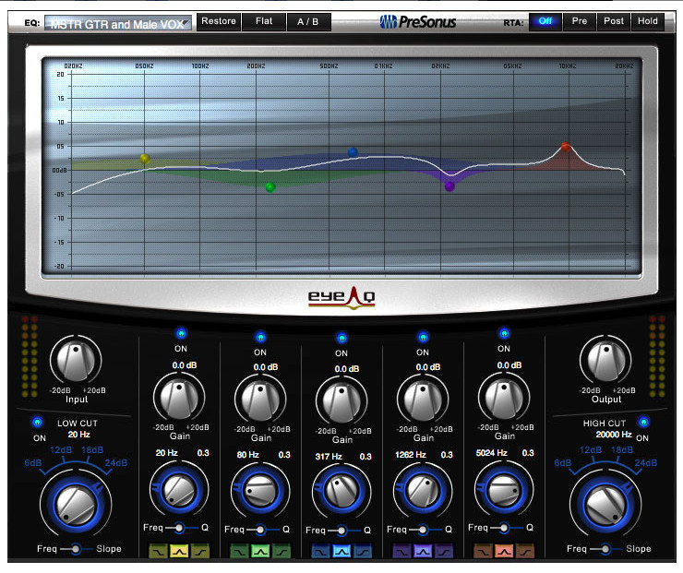
Task: Toggle the HIGH CUT ON light
Action: pyautogui.click(x=643, y=422)
